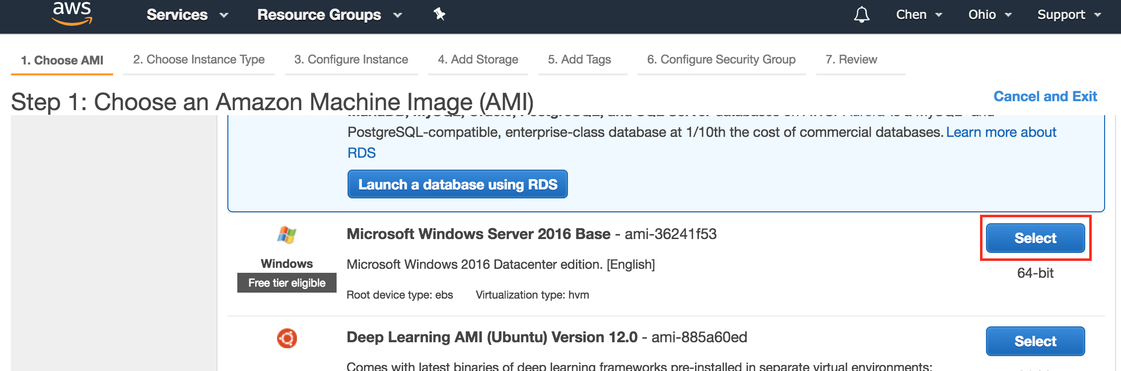This screenshot has height=371, width=1121.
Task: Click the Windows logo icon
Action: [286, 235]
